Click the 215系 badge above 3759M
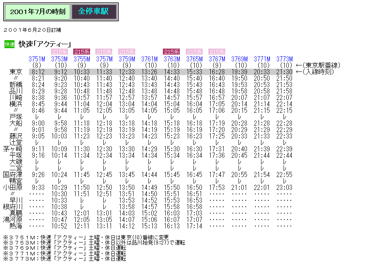 (127, 52)
